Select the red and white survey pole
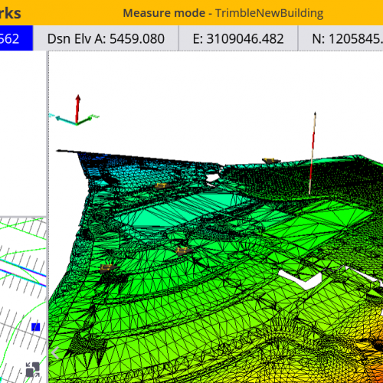Screen dimensions: 383x383 pyautogui.click(x=313, y=153)
